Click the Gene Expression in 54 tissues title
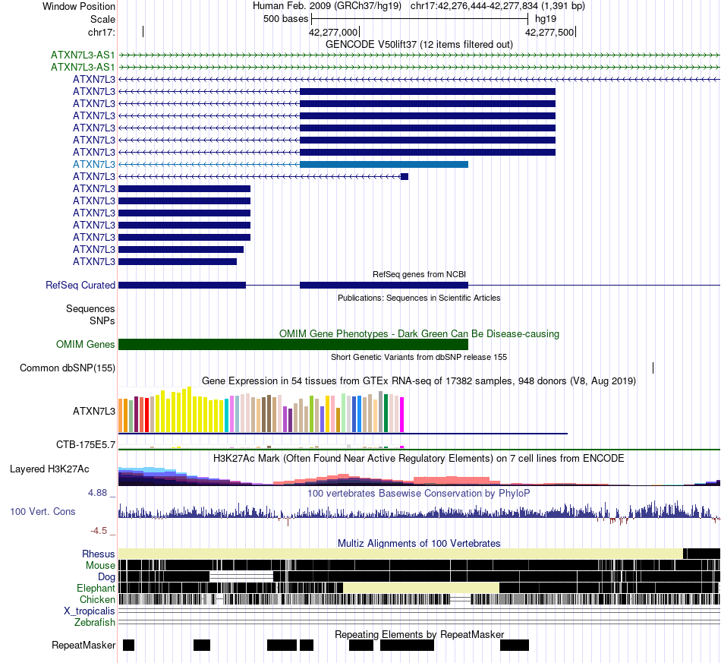 click(x=419, y=381)
